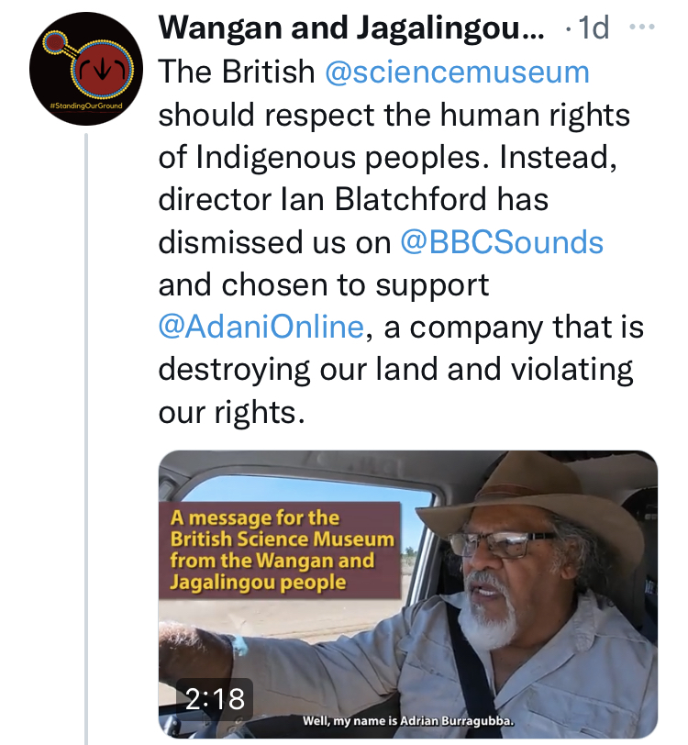This screenshot has width=688, height=745.
Task: Open the @BBCSounds mention link
Action: (502, 242)
